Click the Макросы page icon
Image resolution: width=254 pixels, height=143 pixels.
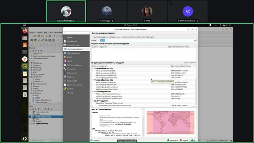click(65, 77)
